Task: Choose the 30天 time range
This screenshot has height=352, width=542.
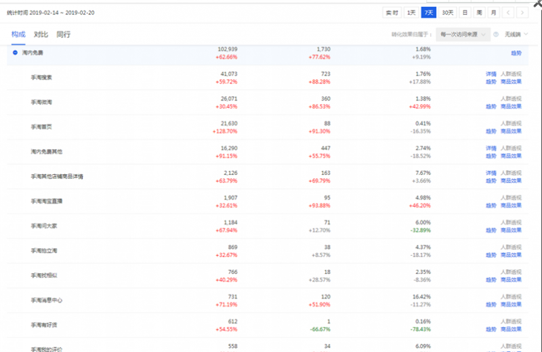Action: pos(448,13)
